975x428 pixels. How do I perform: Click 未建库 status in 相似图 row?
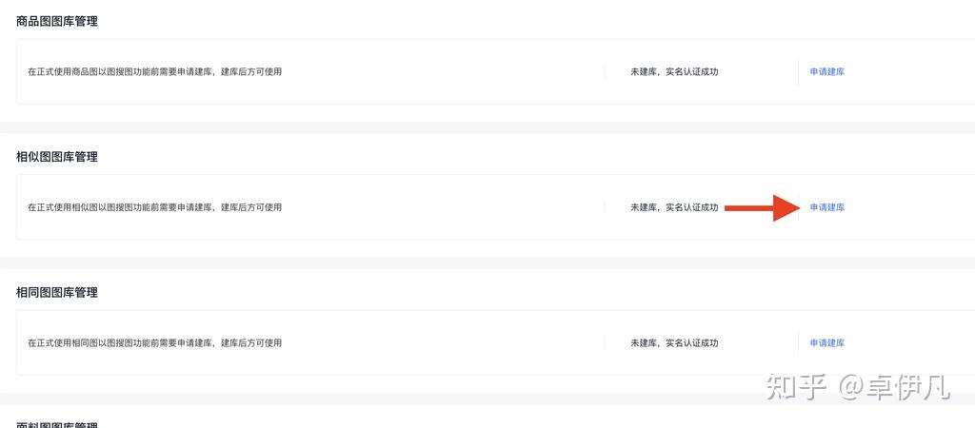674,207
